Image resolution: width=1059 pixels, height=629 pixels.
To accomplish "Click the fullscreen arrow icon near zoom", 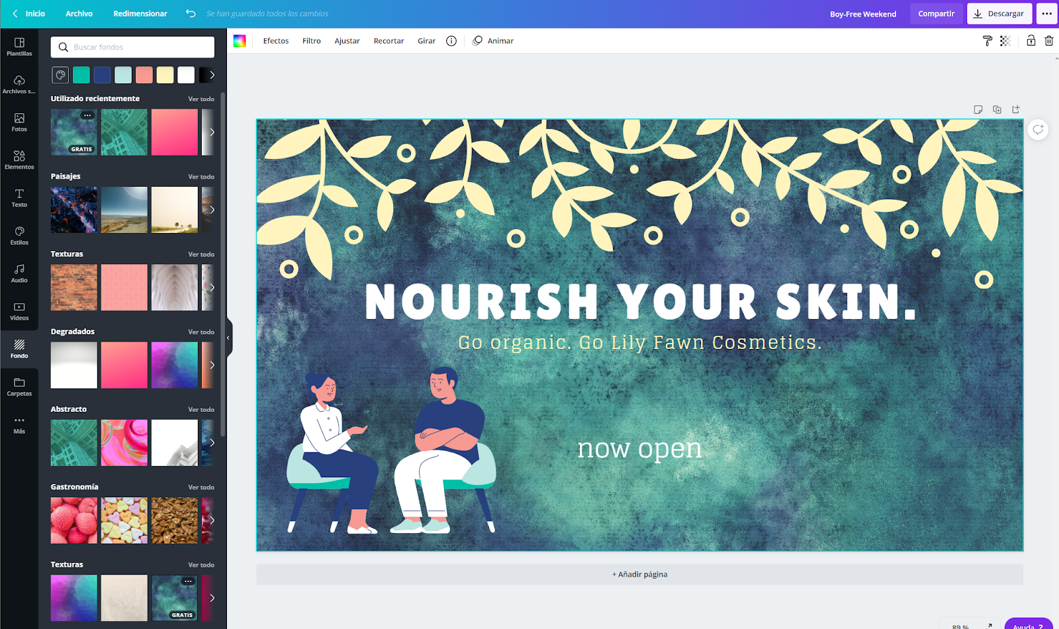I will pos(990,625).
